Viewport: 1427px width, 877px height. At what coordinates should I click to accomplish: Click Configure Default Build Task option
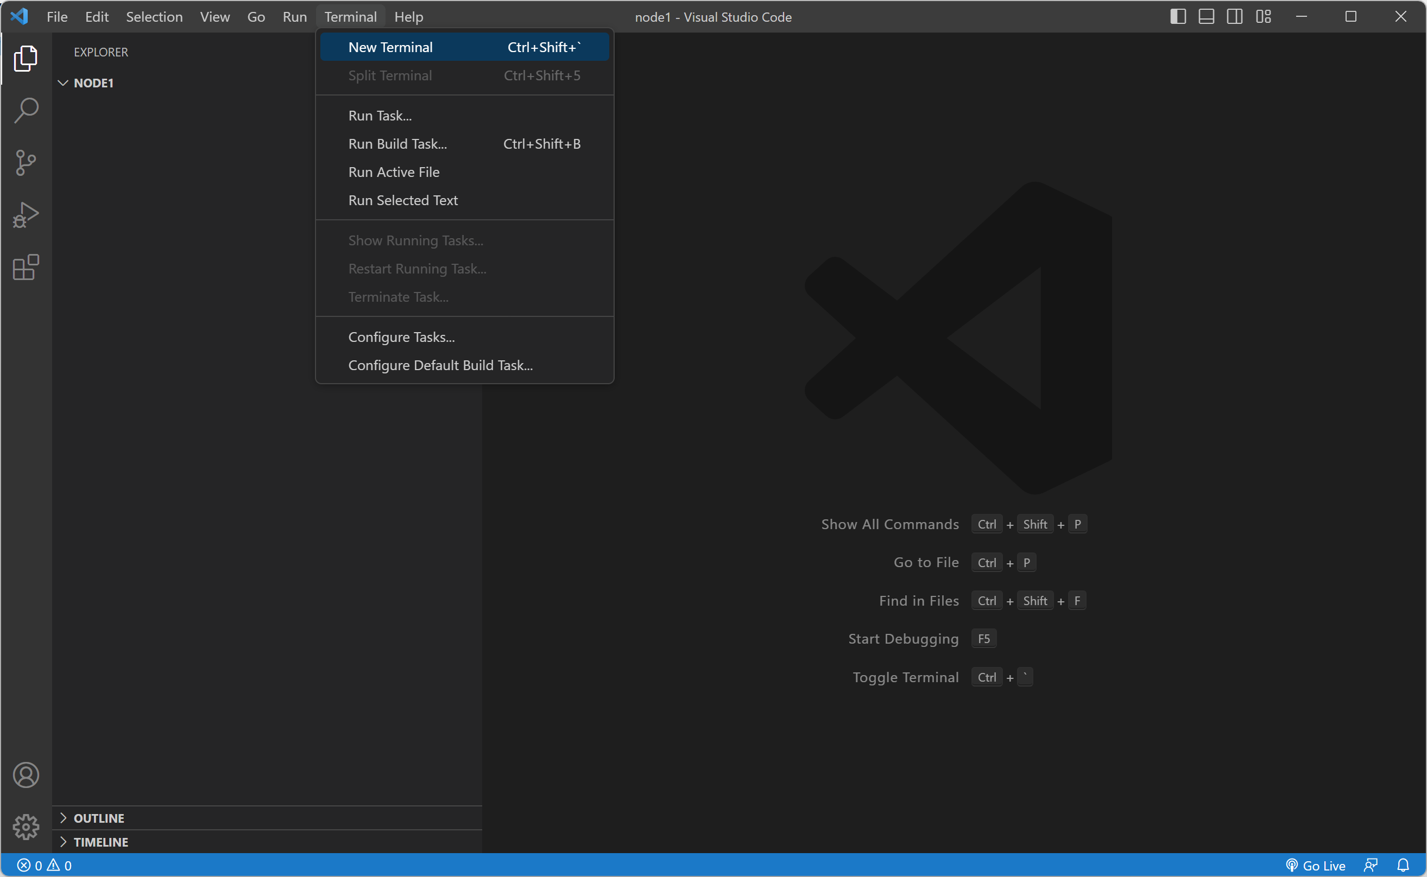coord(440,365)
